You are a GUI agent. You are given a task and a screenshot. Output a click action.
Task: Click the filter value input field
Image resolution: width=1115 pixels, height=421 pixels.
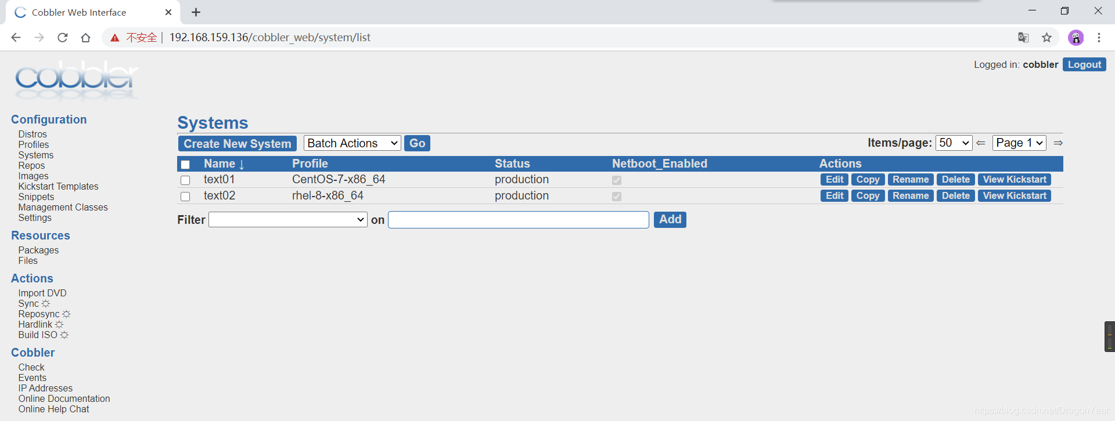coord(519,220)
